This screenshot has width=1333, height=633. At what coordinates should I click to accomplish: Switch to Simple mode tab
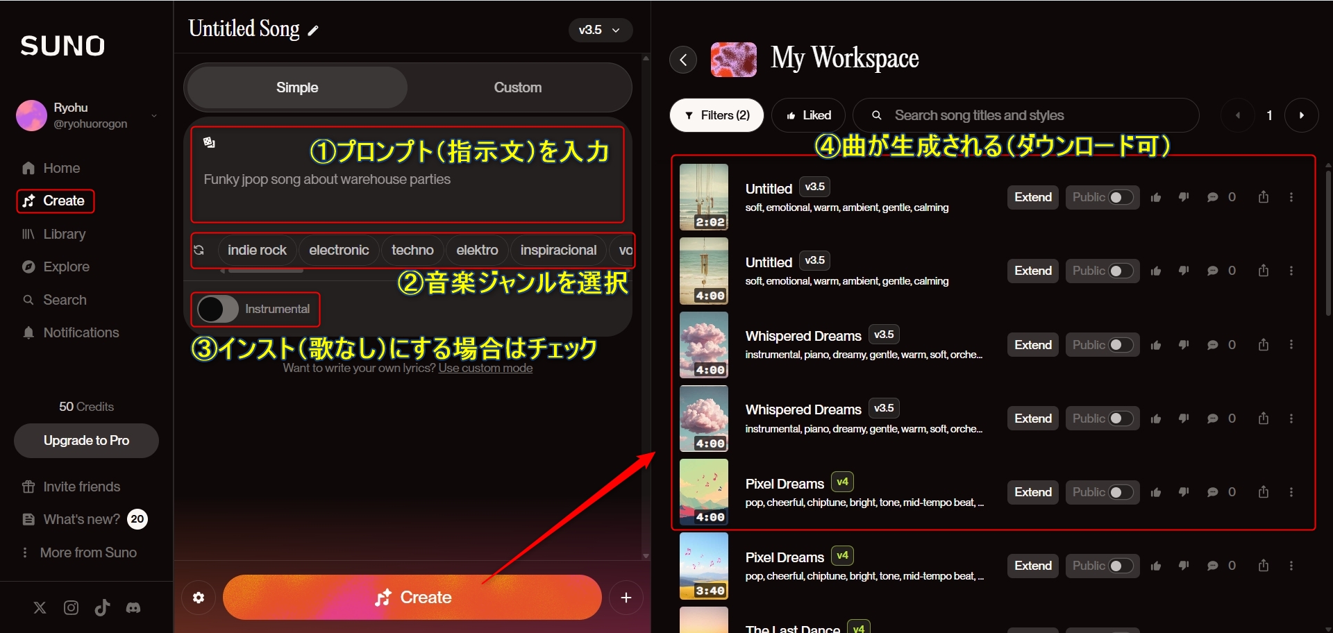point(297,87)
